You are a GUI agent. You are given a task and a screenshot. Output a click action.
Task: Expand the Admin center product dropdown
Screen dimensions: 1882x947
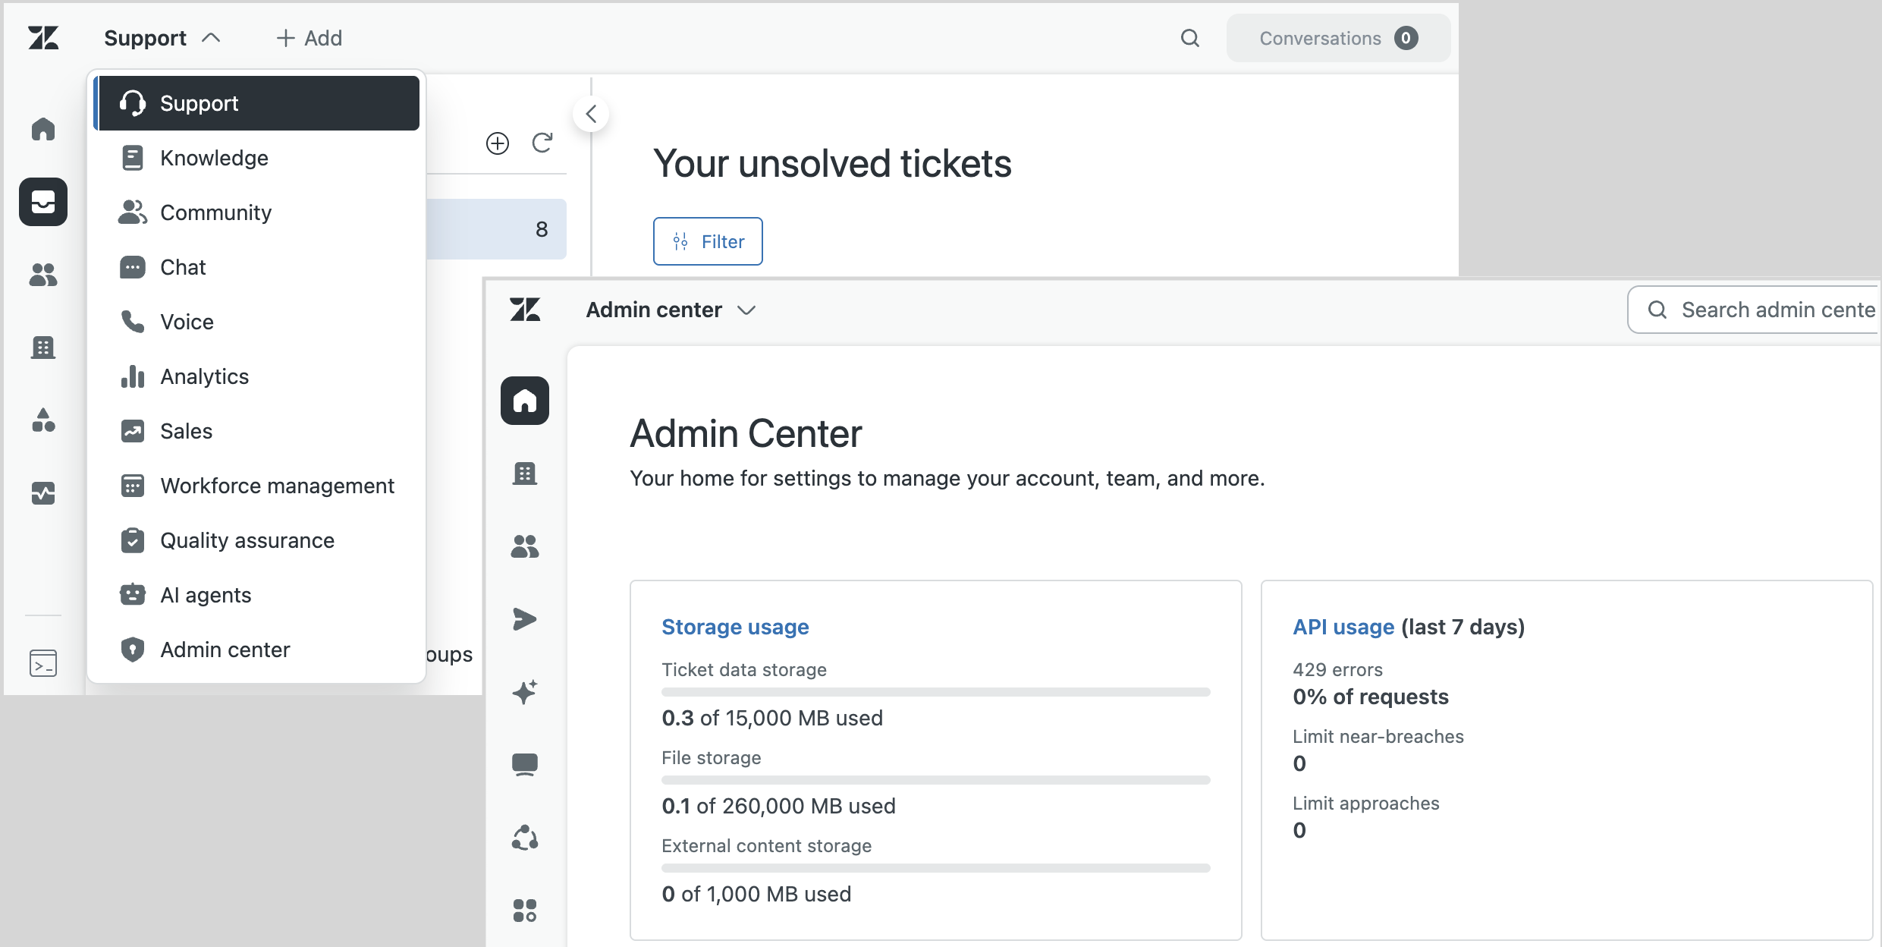671,310
